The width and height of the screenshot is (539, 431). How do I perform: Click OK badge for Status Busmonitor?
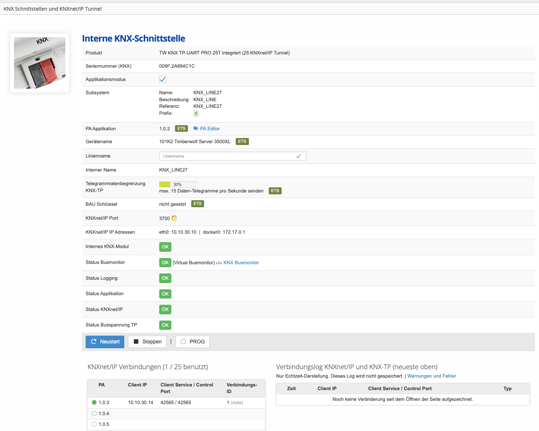(165, 262)
